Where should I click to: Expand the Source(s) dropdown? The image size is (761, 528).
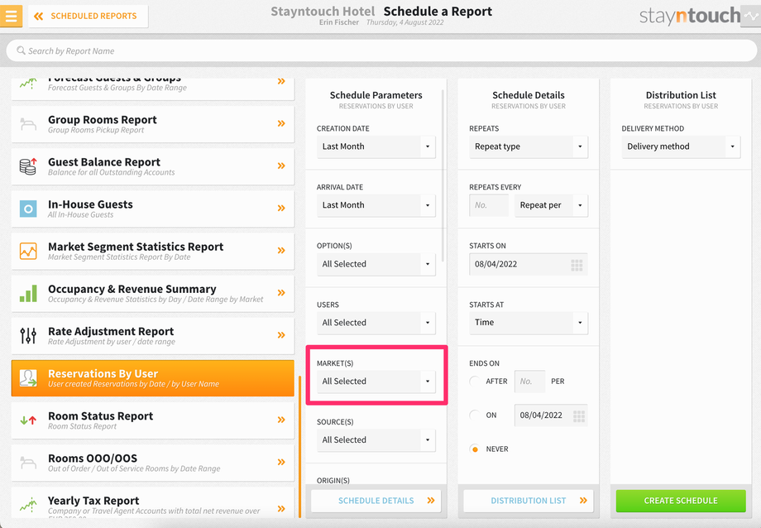pos(376,440)
